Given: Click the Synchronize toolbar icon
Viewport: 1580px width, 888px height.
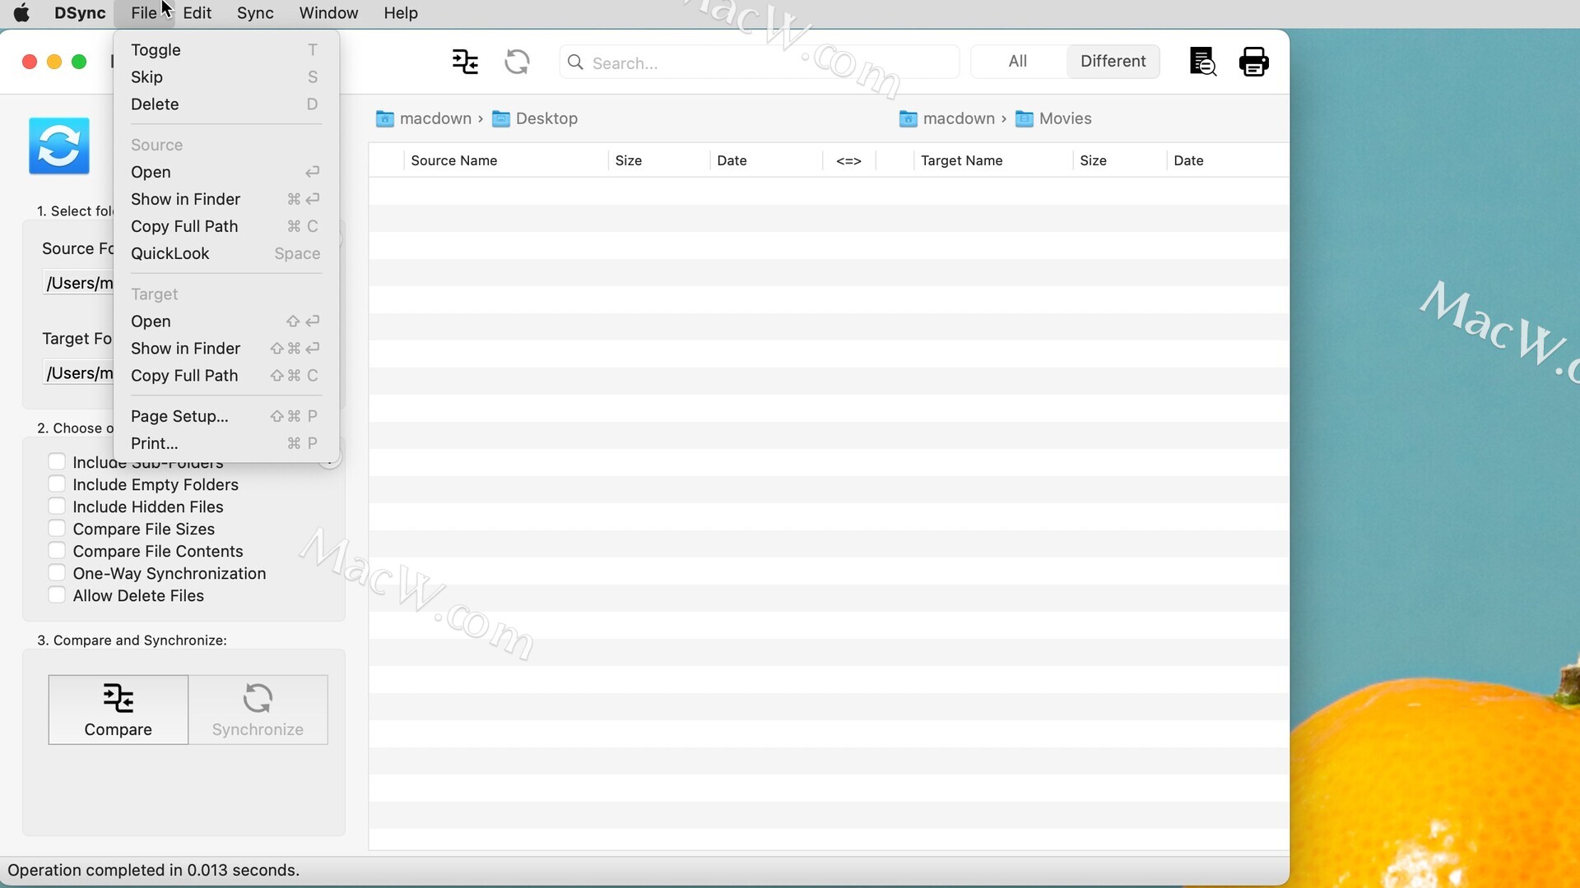Looking at the screenshot, I should click(x=517, y=62).
